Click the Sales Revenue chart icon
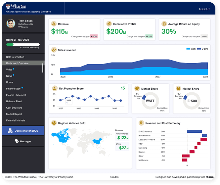 coord(54,50)
